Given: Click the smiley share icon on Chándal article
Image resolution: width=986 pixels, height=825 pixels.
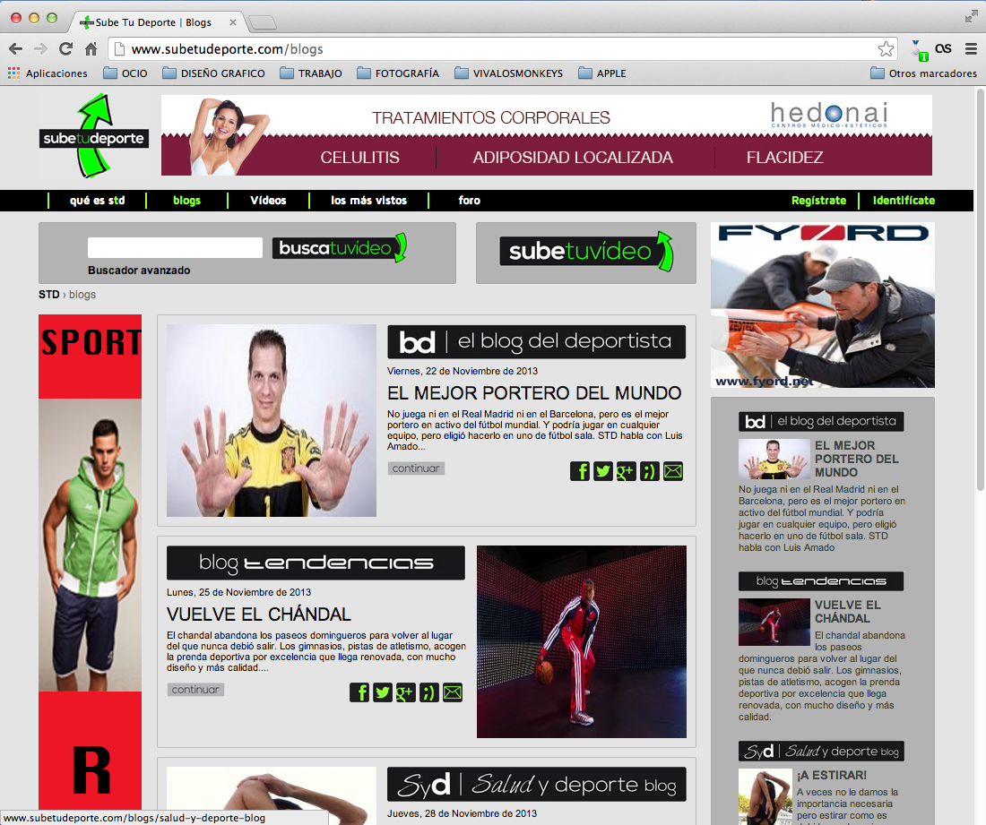Looking at the screenshot, I should coord(428,692).
